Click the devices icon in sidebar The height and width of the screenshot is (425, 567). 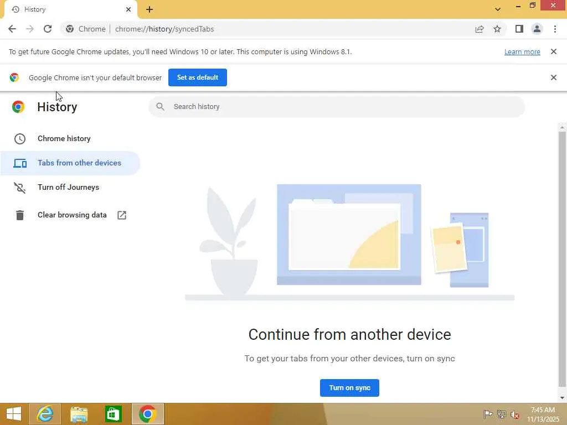point(20,163)
